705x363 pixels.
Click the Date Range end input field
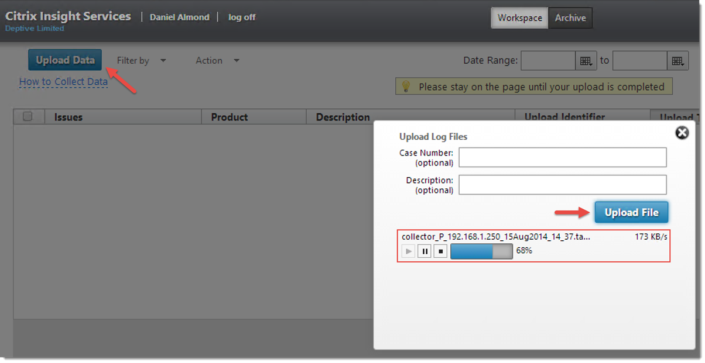[x=639, y=60]
